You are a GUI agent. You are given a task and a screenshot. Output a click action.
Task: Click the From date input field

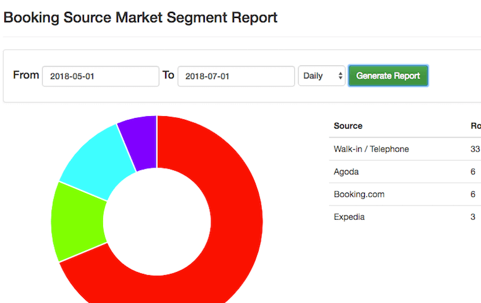click(101, 76)
